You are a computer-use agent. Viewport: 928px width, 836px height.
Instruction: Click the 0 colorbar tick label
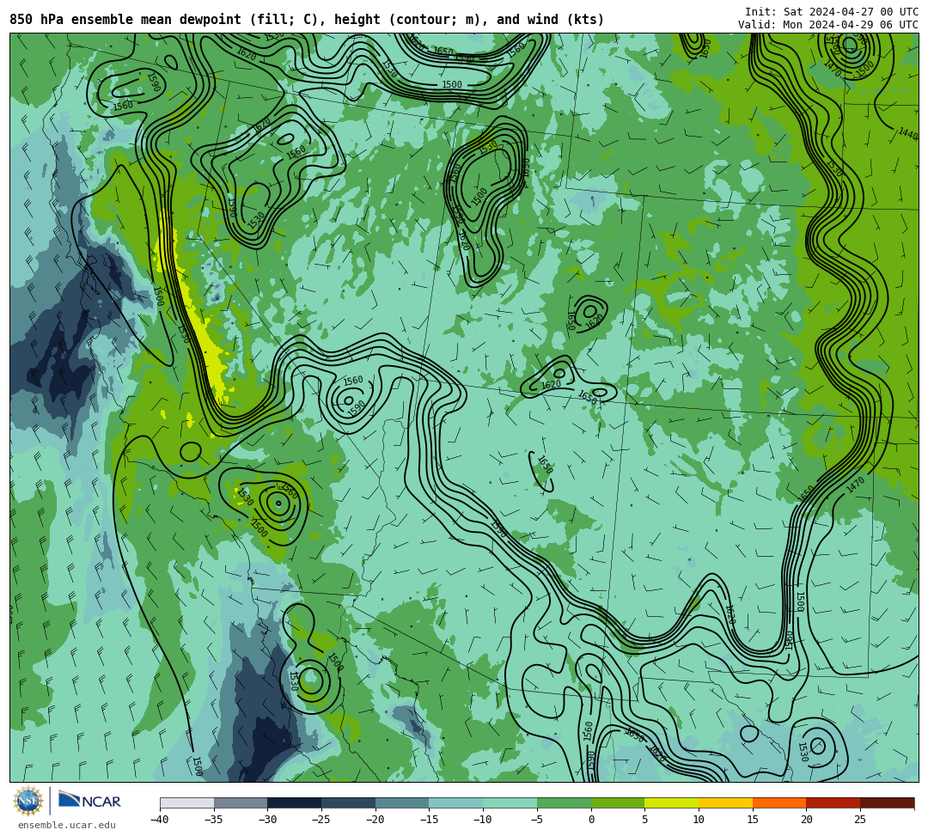point(591,820)
